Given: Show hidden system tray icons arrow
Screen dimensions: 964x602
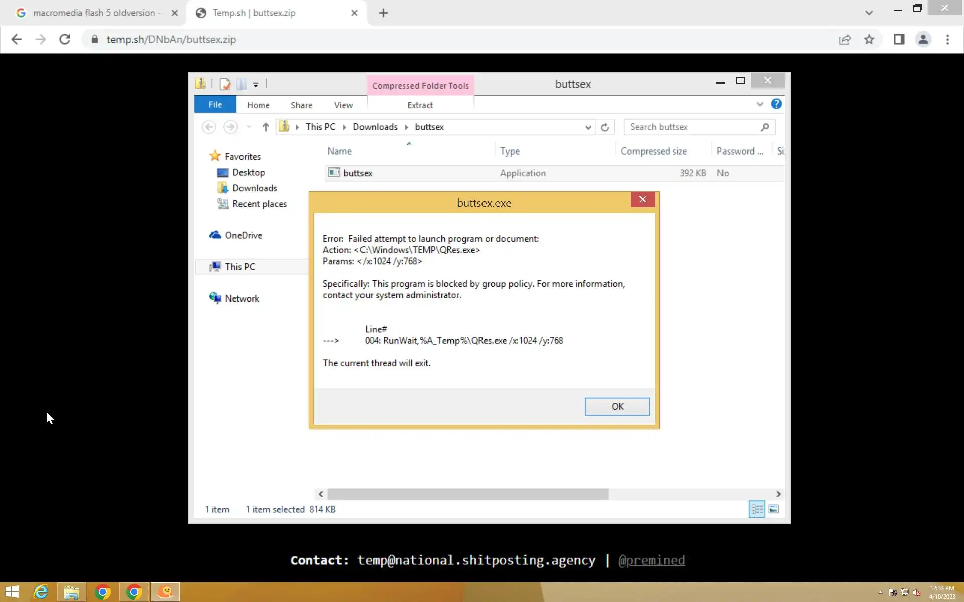Looking at the screenshot, I should [x=880, y=592].
